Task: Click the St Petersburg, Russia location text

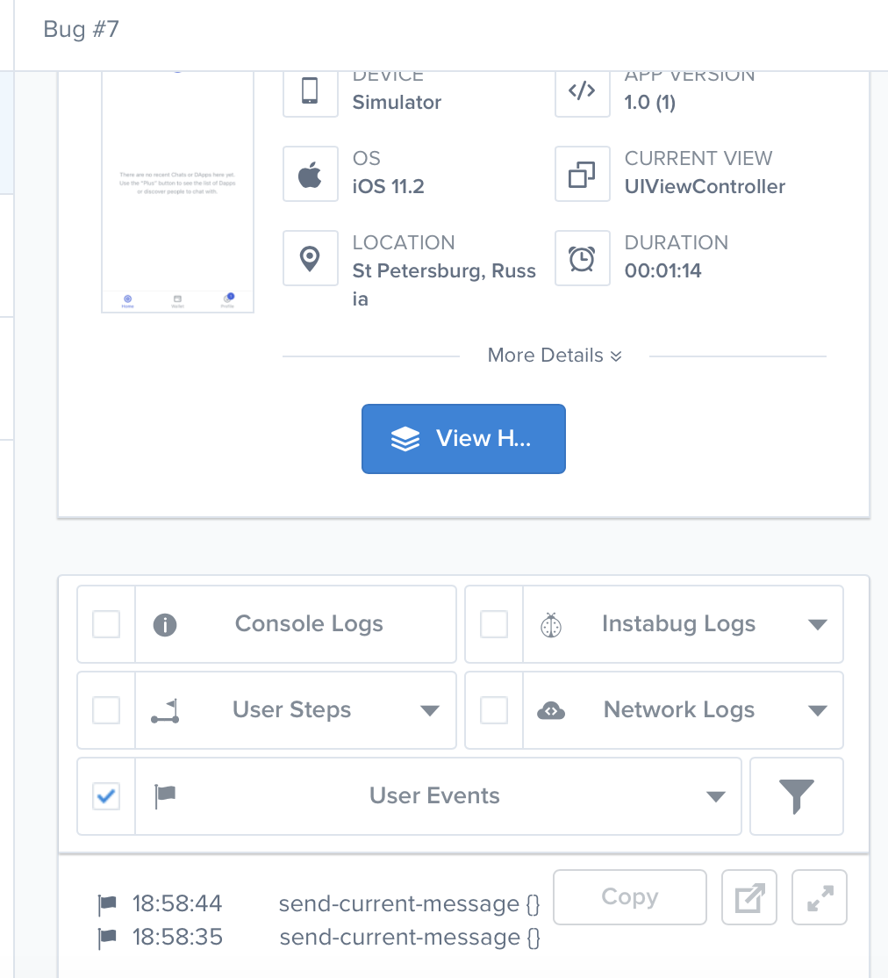Action: coord(444,285)
